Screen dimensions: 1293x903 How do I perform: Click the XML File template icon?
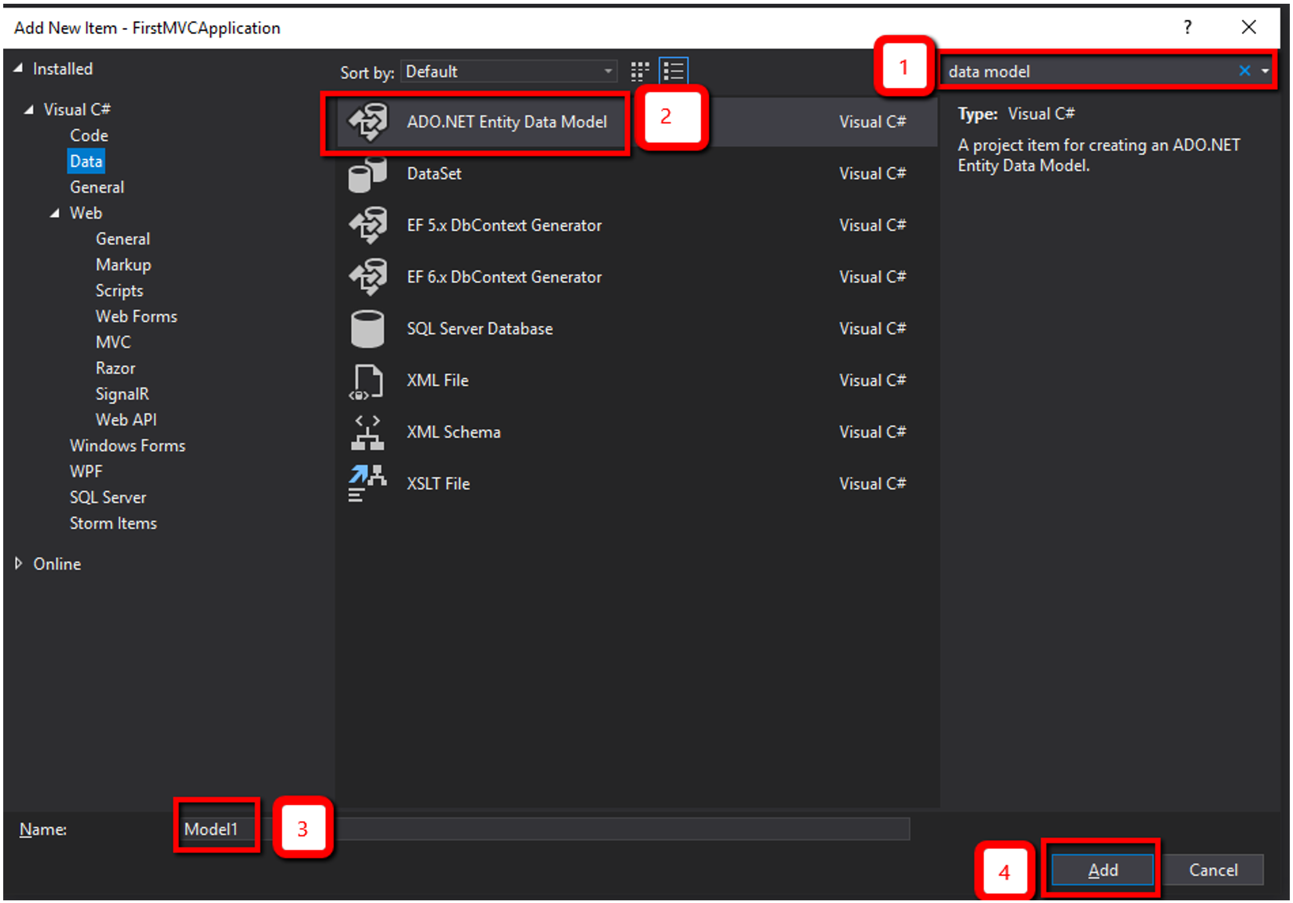tap(368, 381)
